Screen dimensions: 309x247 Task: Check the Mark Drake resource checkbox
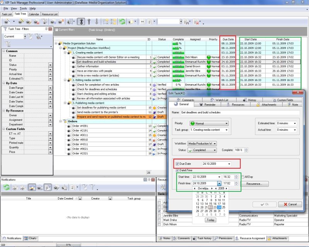coord(159,220)
